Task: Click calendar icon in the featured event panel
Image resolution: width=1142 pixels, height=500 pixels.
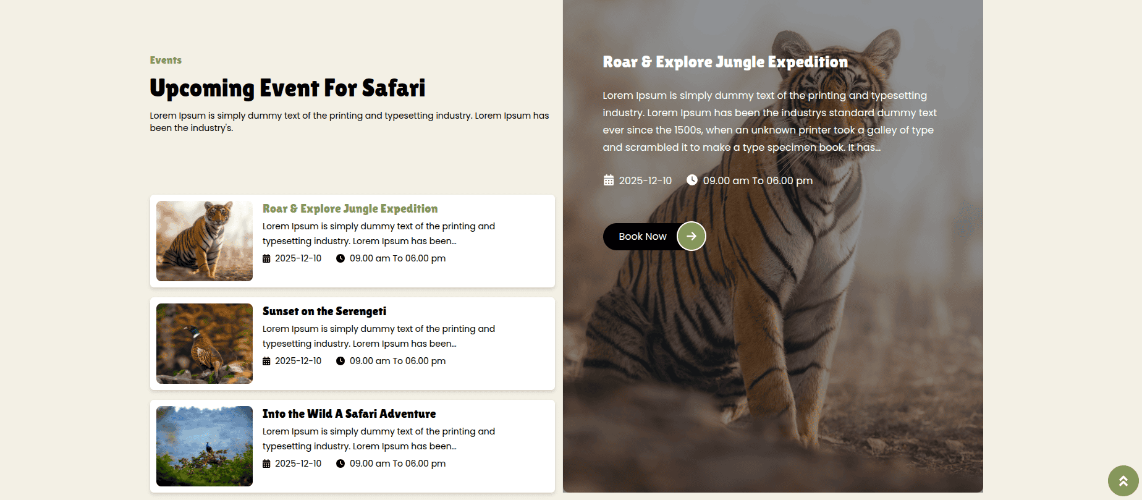Action: coord(609,180)
